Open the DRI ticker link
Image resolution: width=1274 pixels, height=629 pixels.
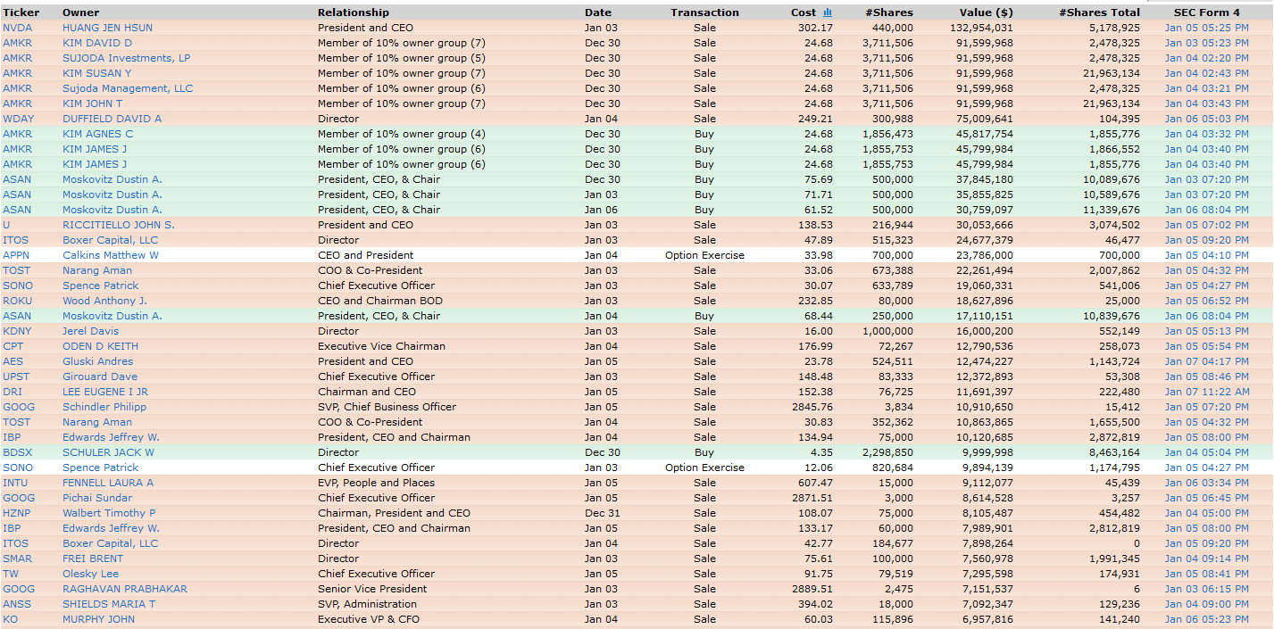click(12, 392)
